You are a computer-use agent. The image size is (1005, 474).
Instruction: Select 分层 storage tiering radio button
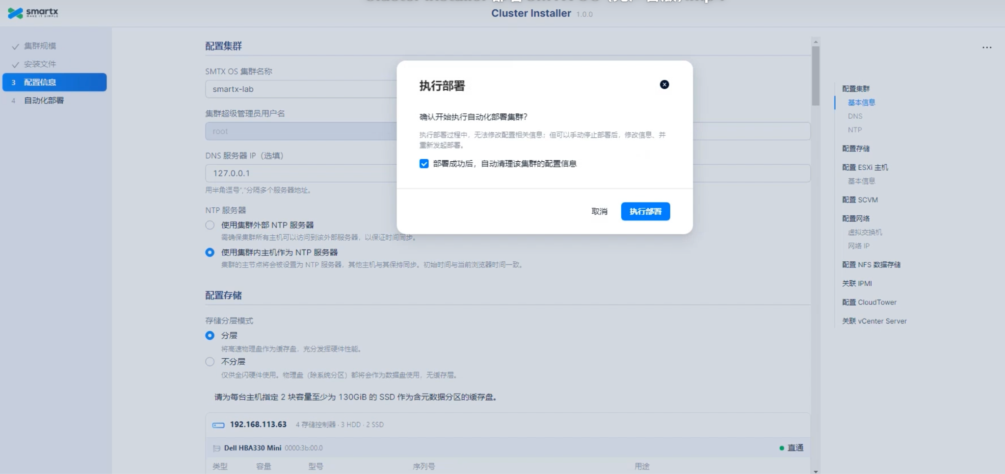210,336
